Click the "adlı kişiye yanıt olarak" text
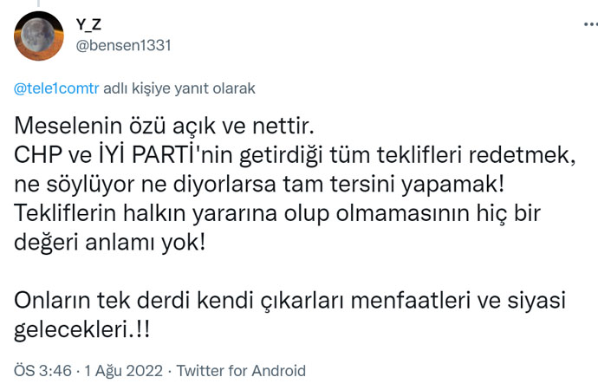 (179, 88)
